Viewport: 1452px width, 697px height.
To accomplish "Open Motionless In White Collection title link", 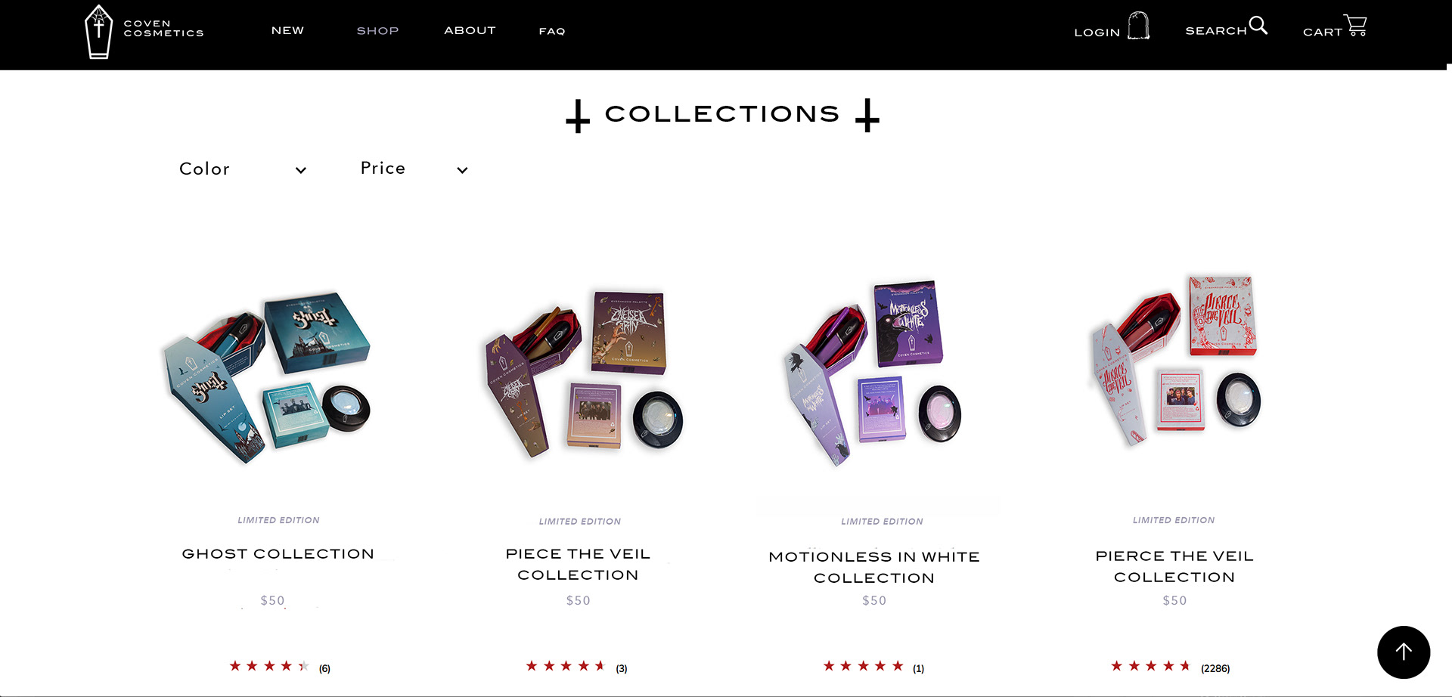I will pyautogui.click(x=874, y=567).
